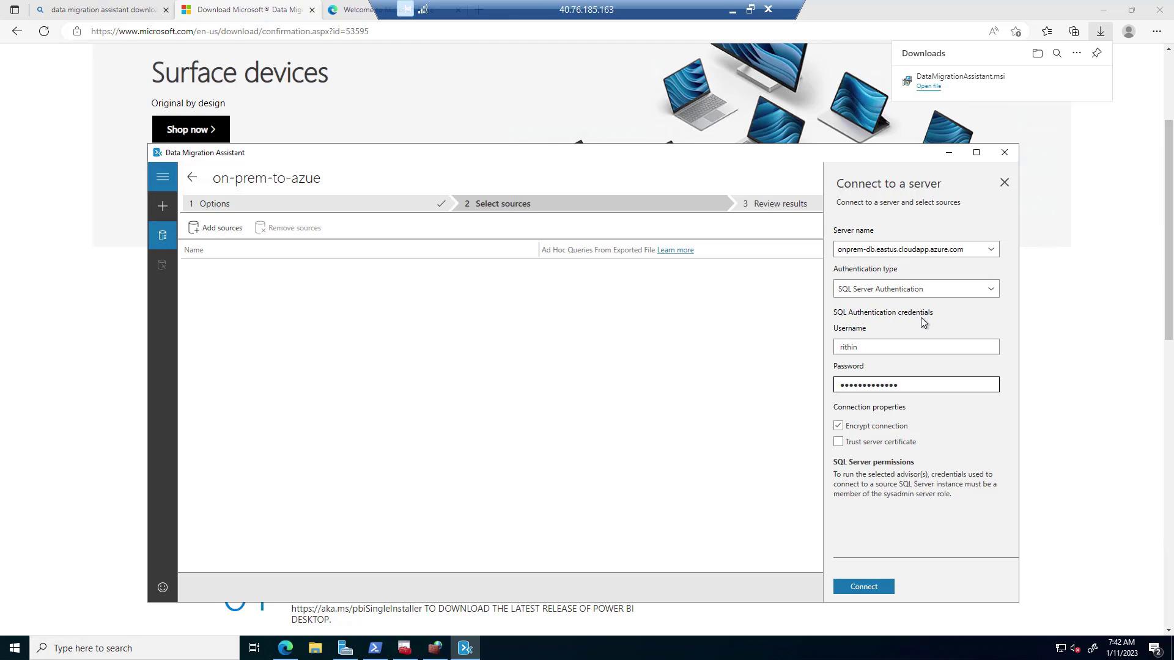Open the Assessments sidebar icon
Viewport: 1174px width, 660px height.
pyautogui.click(x=162, y=235)
